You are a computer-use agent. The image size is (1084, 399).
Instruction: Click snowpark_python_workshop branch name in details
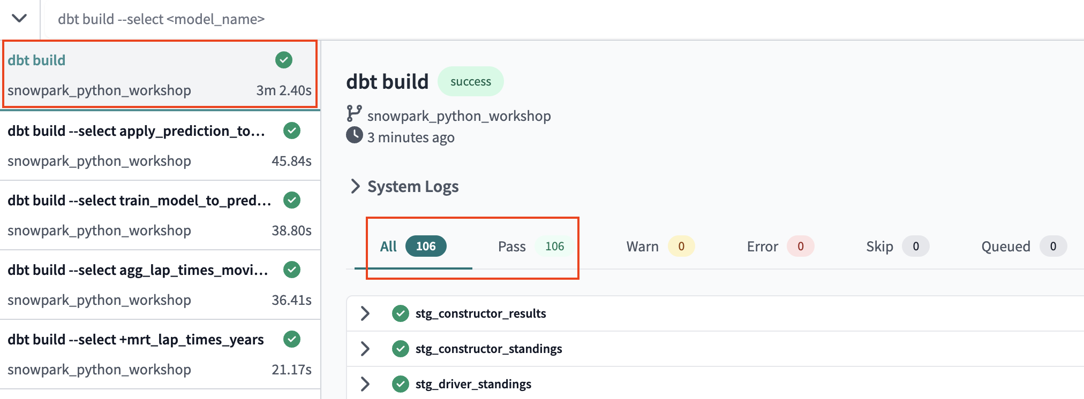point(459,116)
